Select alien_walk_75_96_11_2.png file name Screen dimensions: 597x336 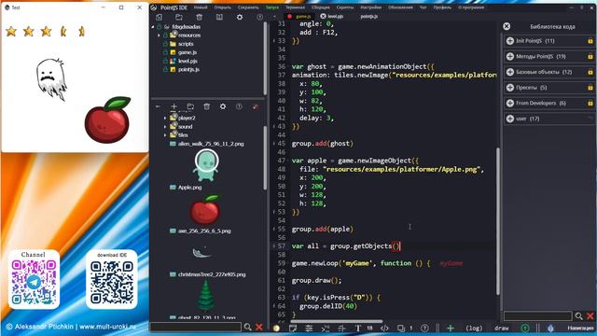point(211,144)
